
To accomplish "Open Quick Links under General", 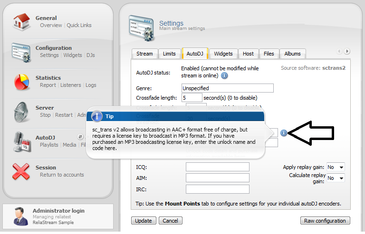I will coord(79,25).
